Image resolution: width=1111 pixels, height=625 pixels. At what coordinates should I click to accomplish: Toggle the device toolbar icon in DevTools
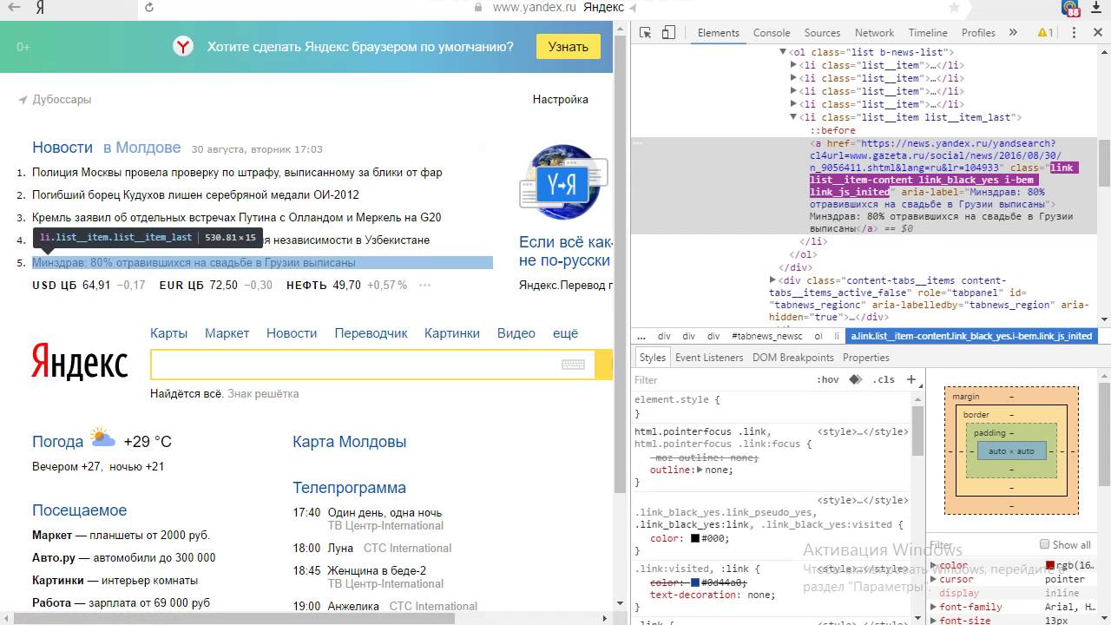click(x=668, y=33)
